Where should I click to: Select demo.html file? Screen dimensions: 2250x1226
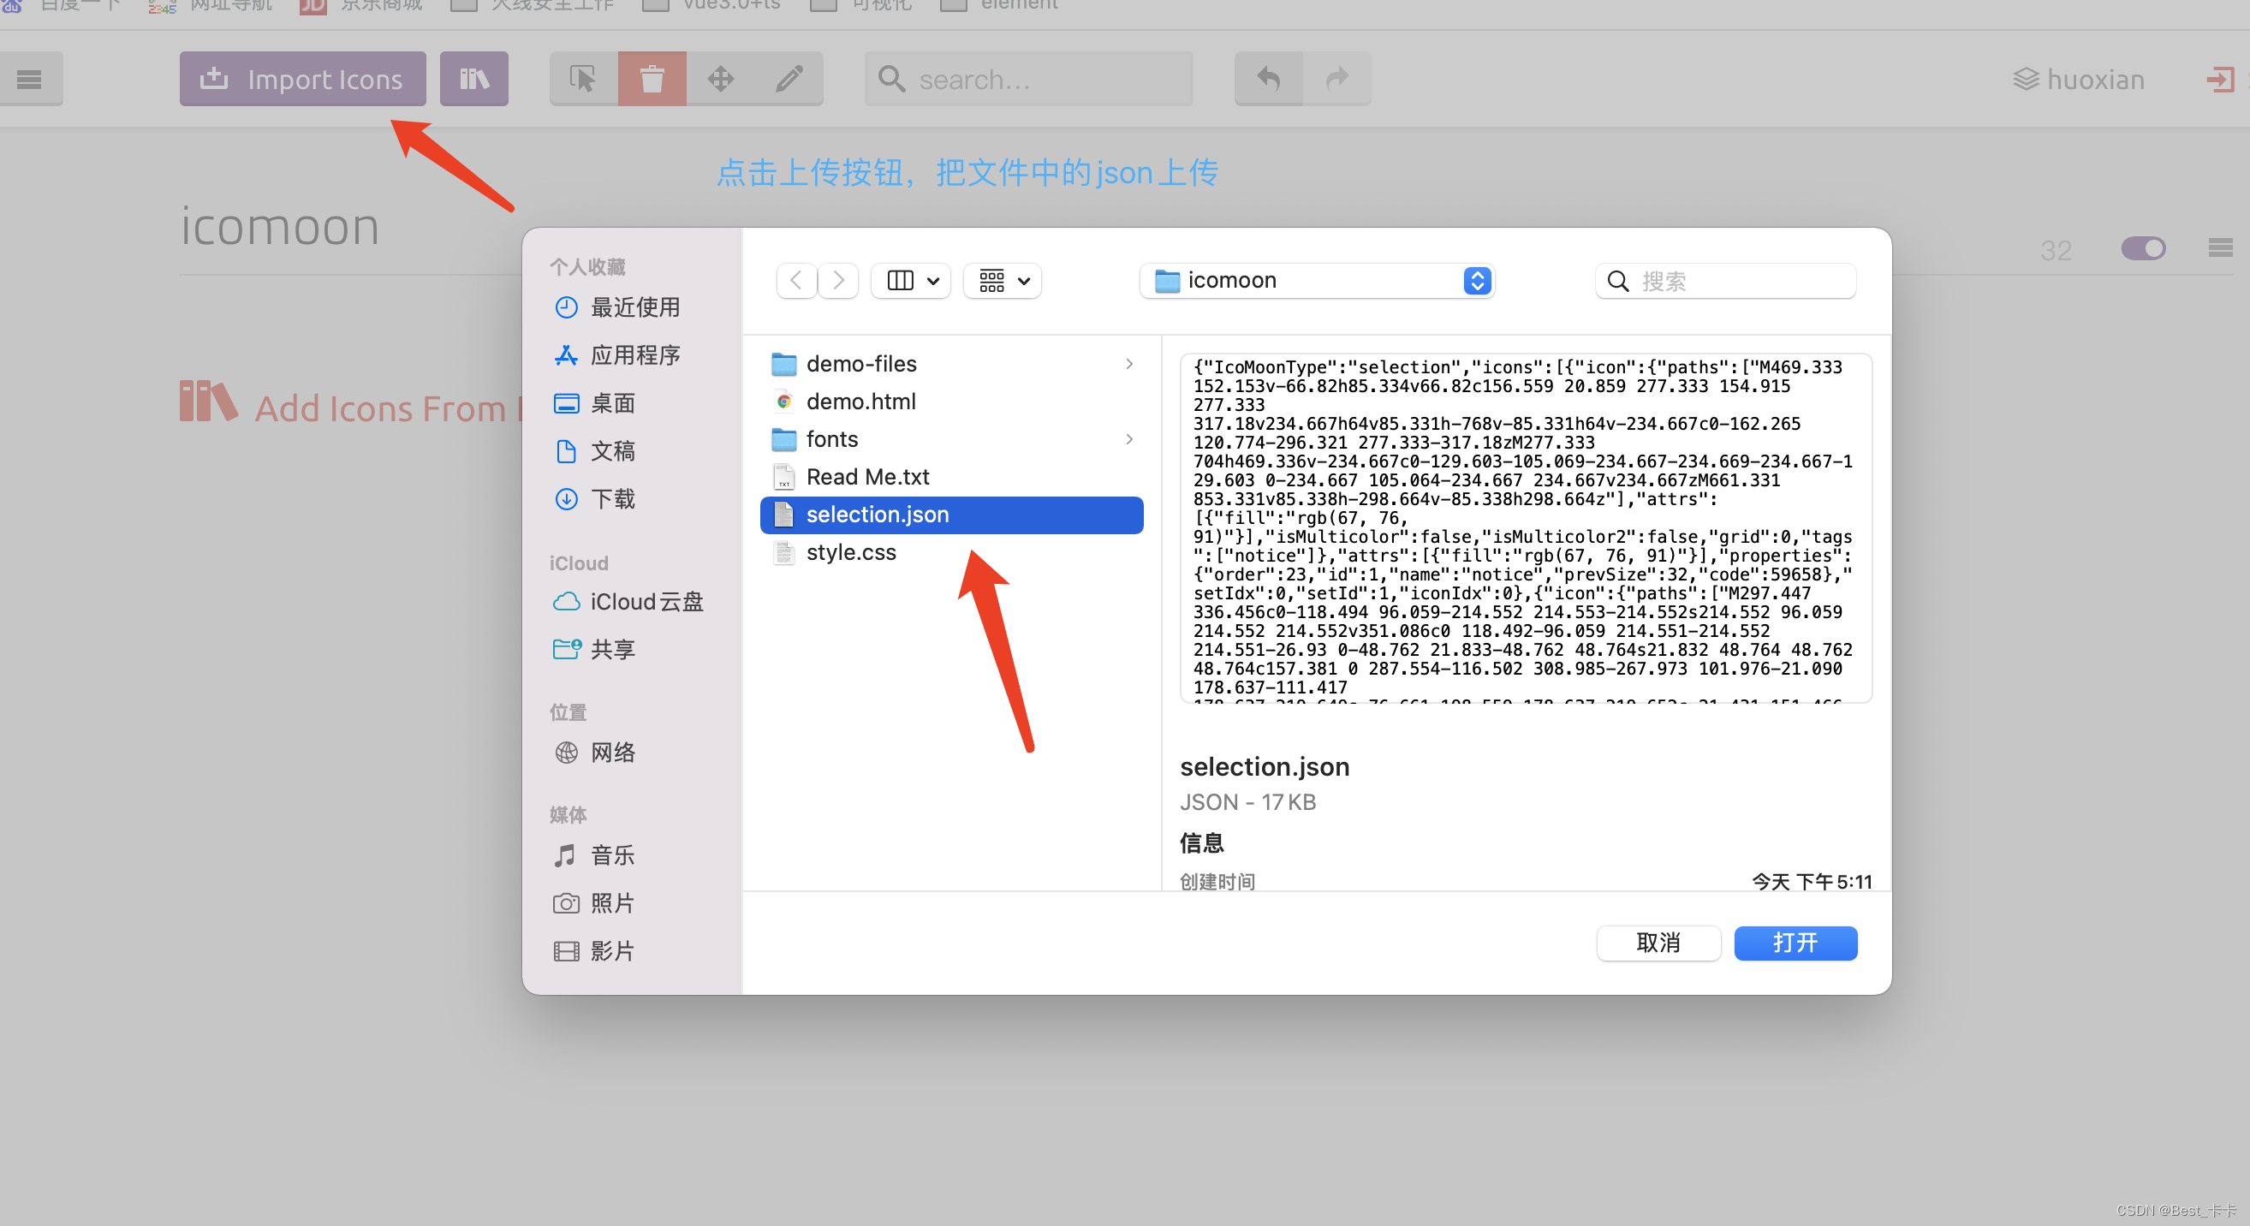[950, 401]
